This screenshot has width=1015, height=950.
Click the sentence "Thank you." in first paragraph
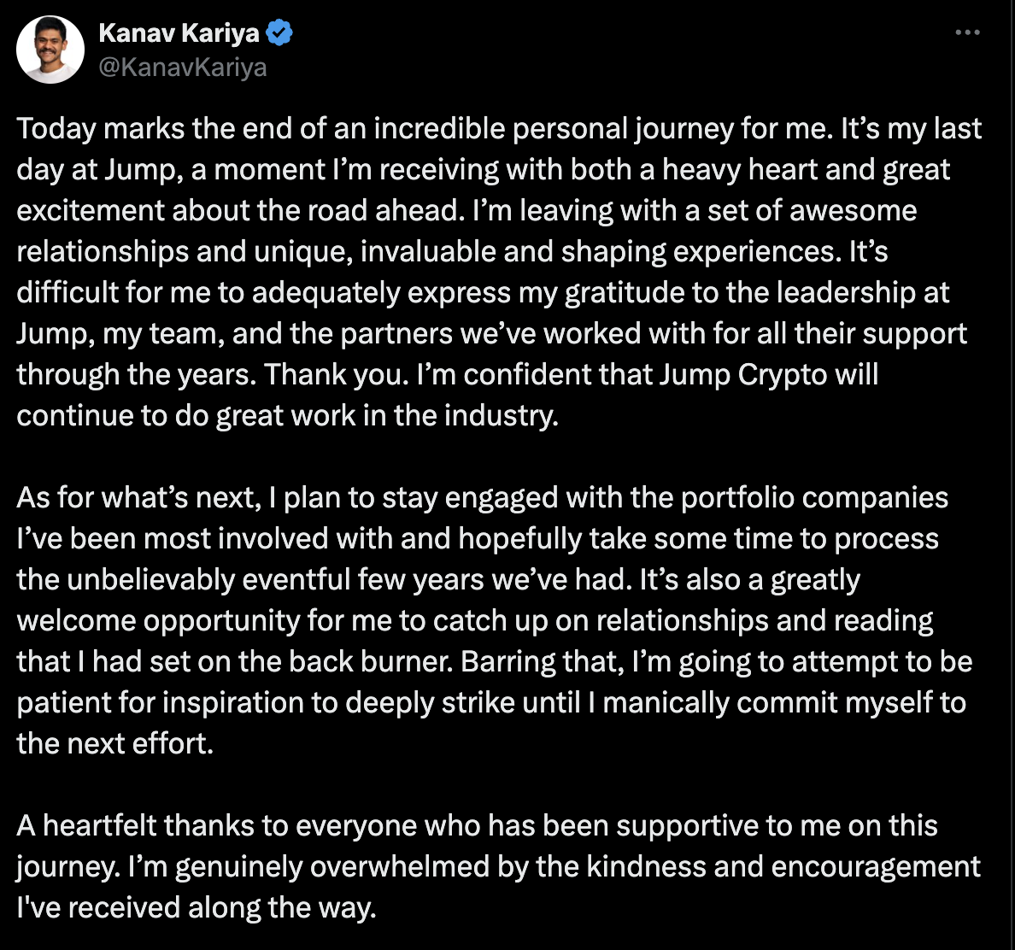(x=337, y=375)
